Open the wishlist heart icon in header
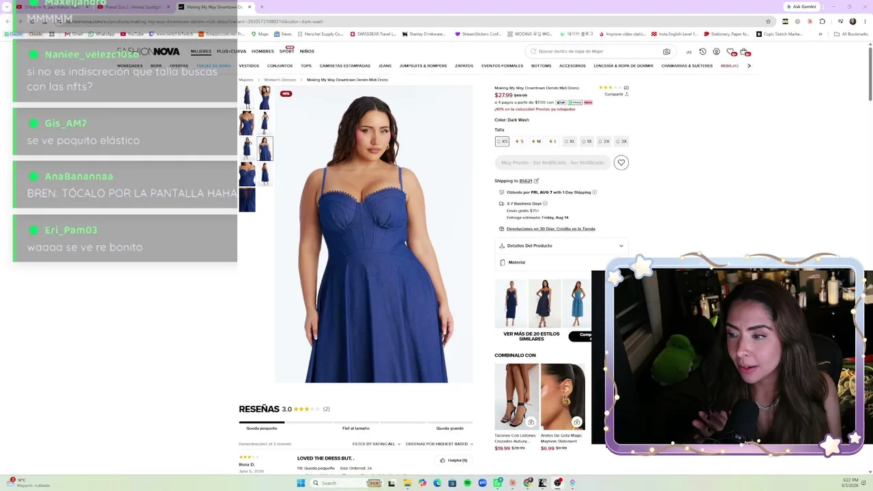Viewport: 873px width, 491px height. [x=730, y=52]
